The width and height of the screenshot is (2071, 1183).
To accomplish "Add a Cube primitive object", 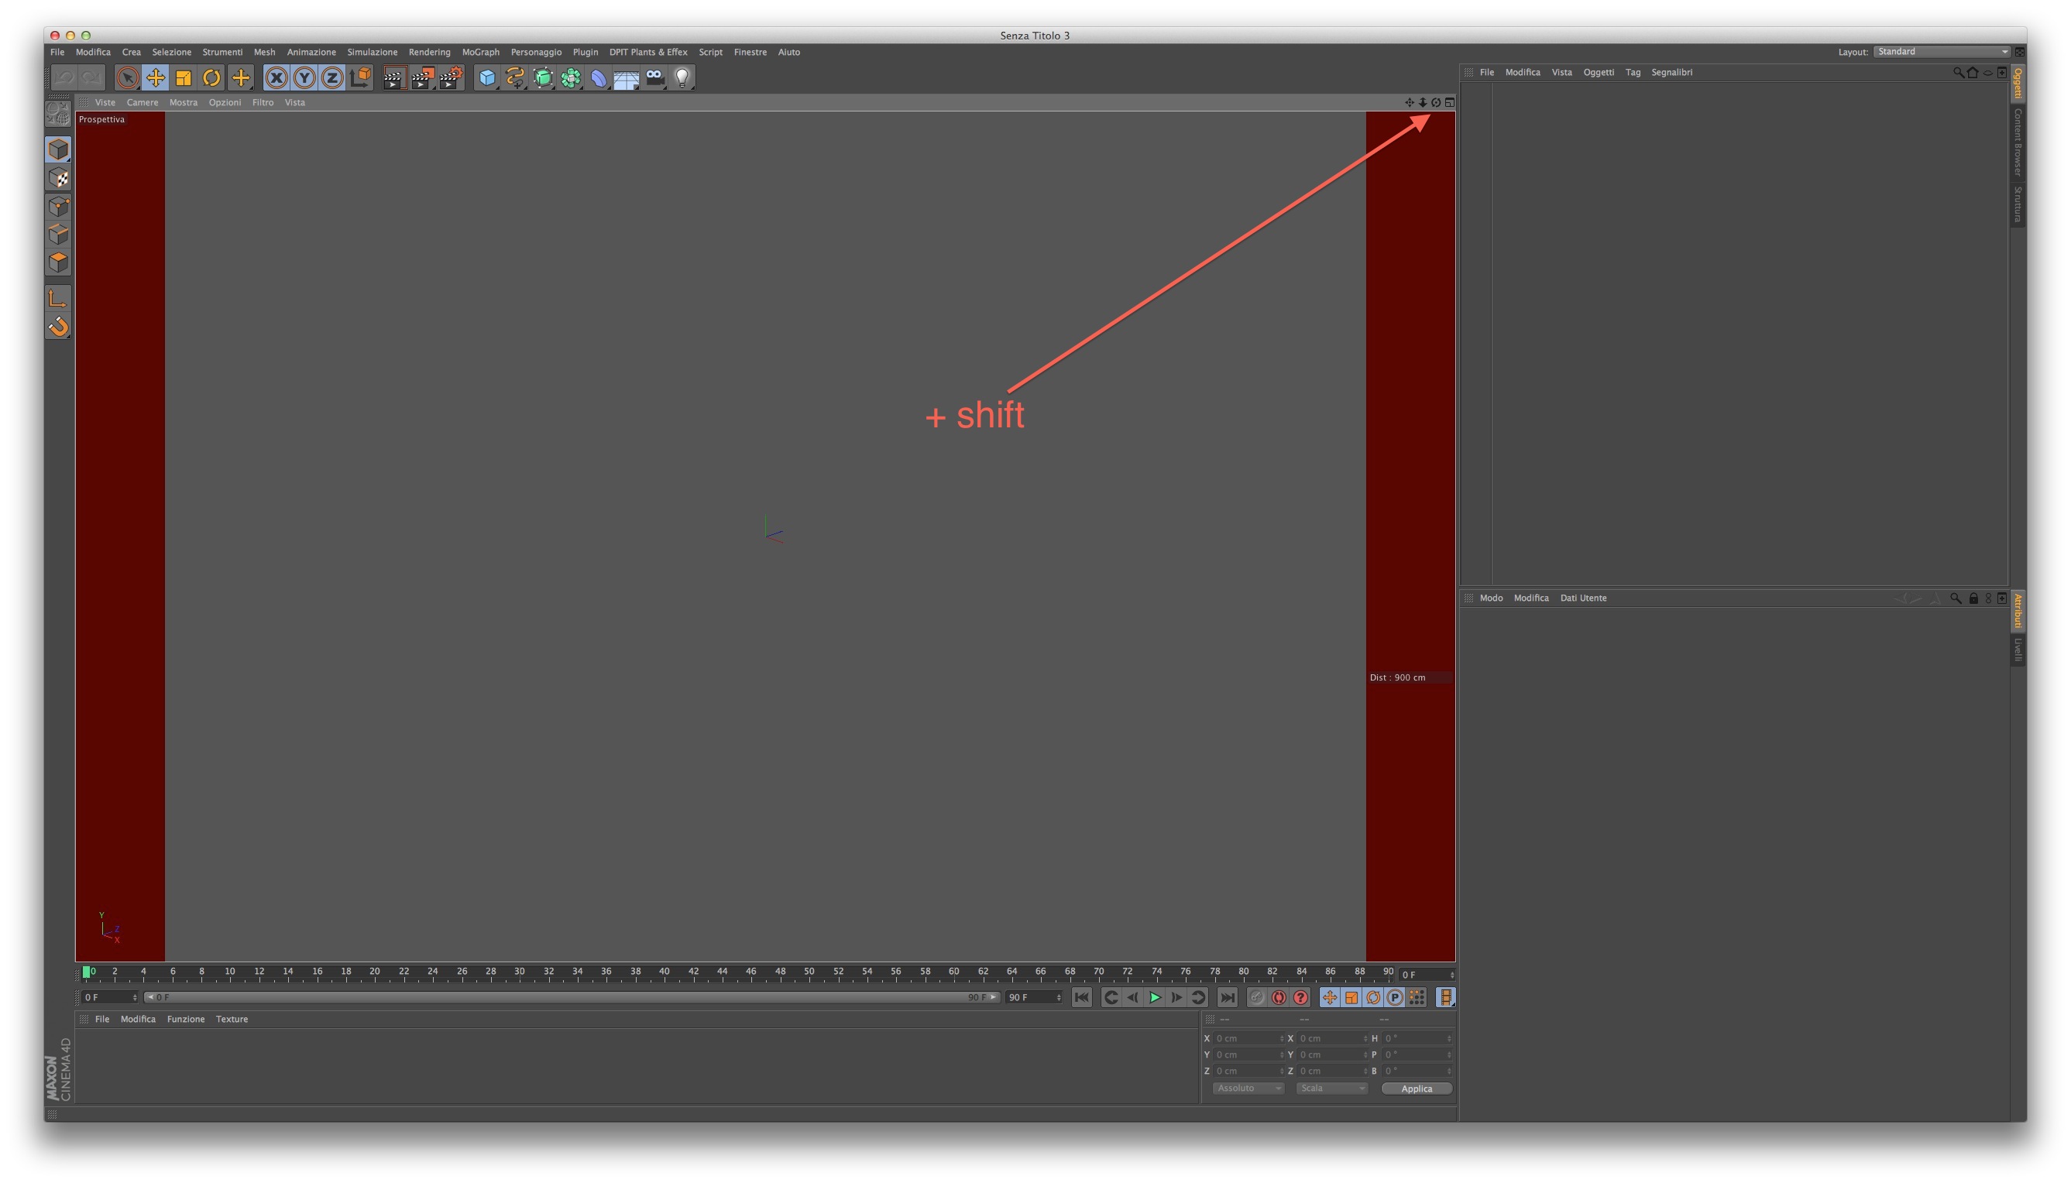I will [x=487, y=78].
